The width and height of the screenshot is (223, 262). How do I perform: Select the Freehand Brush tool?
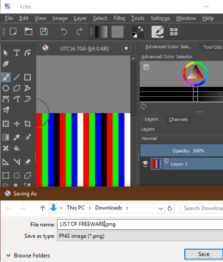point(6,77)
